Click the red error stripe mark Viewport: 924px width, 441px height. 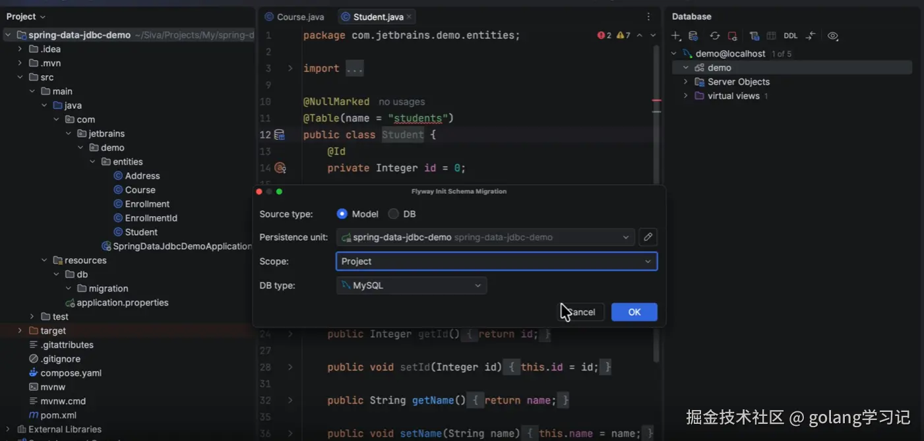(x=656, y=100)
